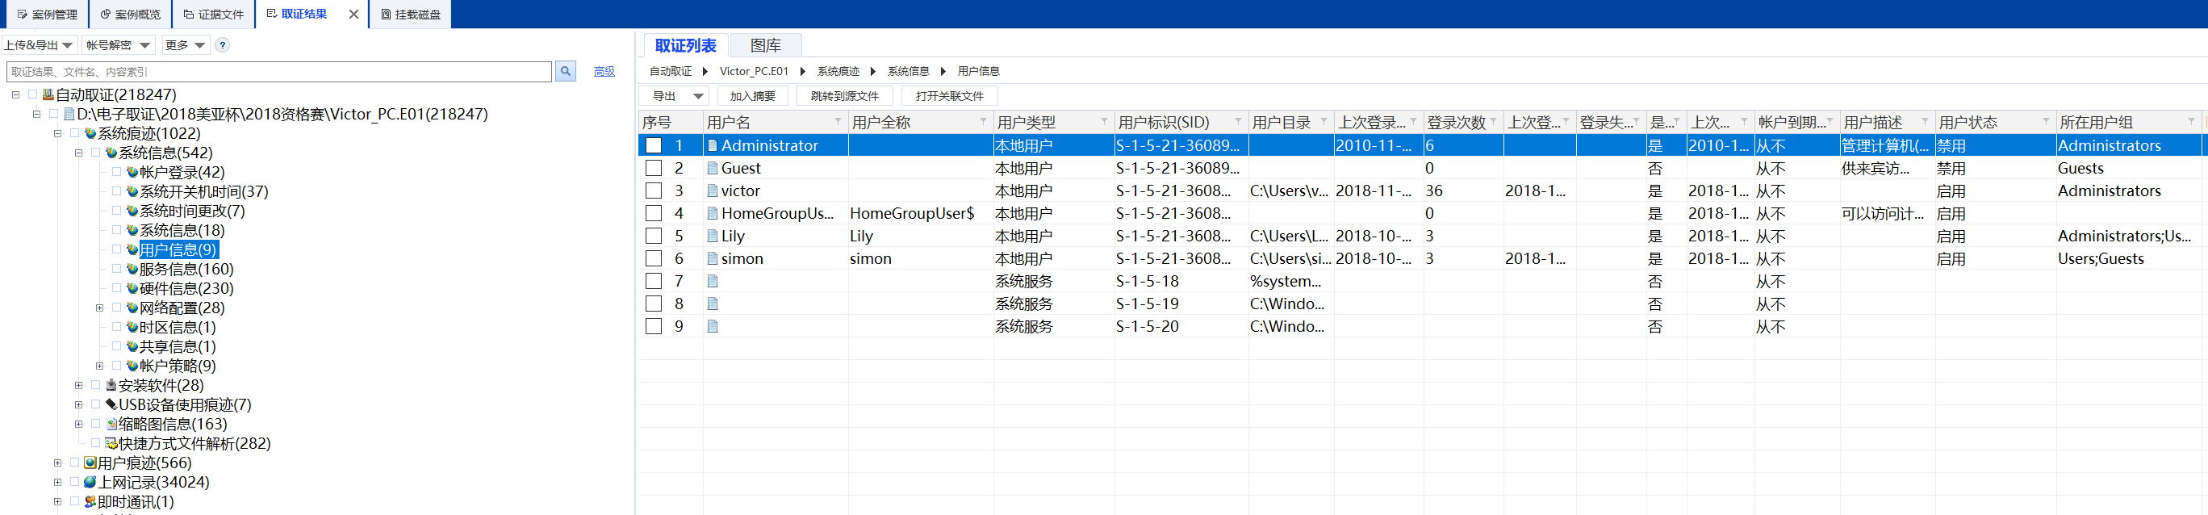Click the 跳转到源文件 button
The image size is (2208, 515).
(x=843, y=96)
